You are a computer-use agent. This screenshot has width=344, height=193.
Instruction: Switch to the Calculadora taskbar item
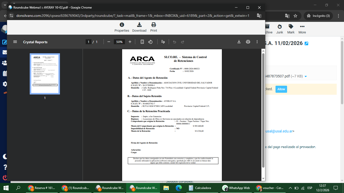[200, 188]
